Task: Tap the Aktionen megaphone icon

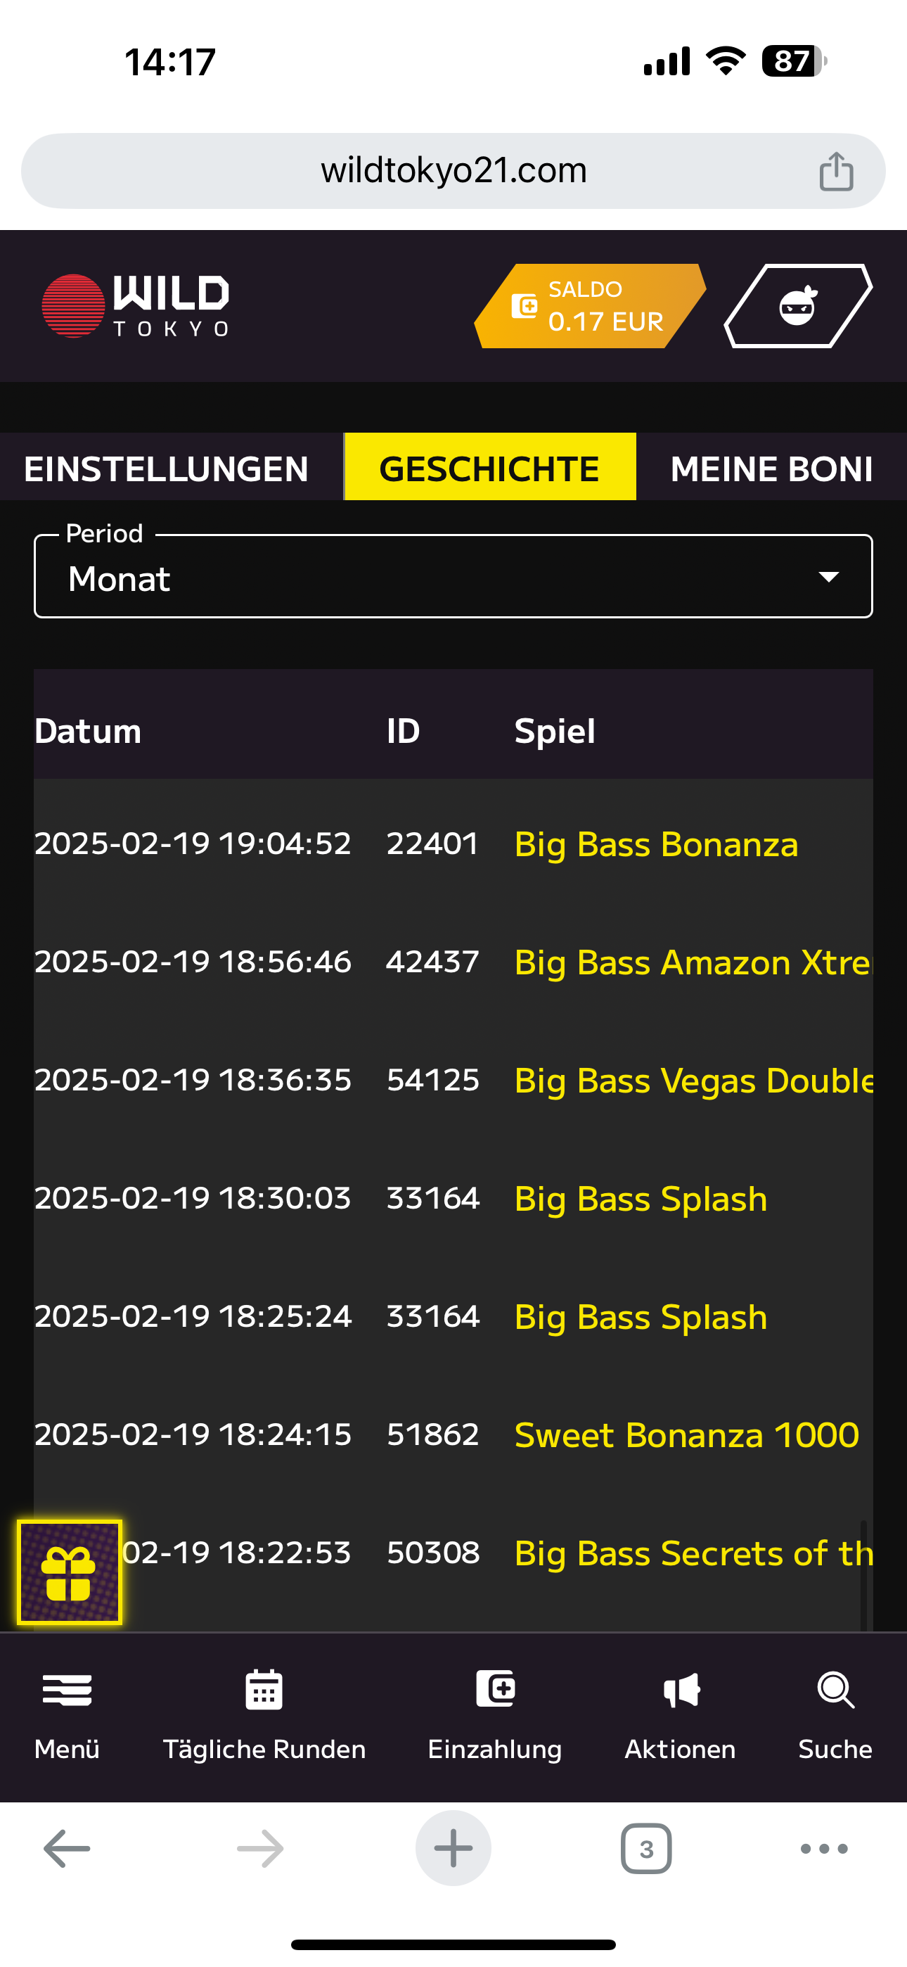Action: tap(681, 1690)
